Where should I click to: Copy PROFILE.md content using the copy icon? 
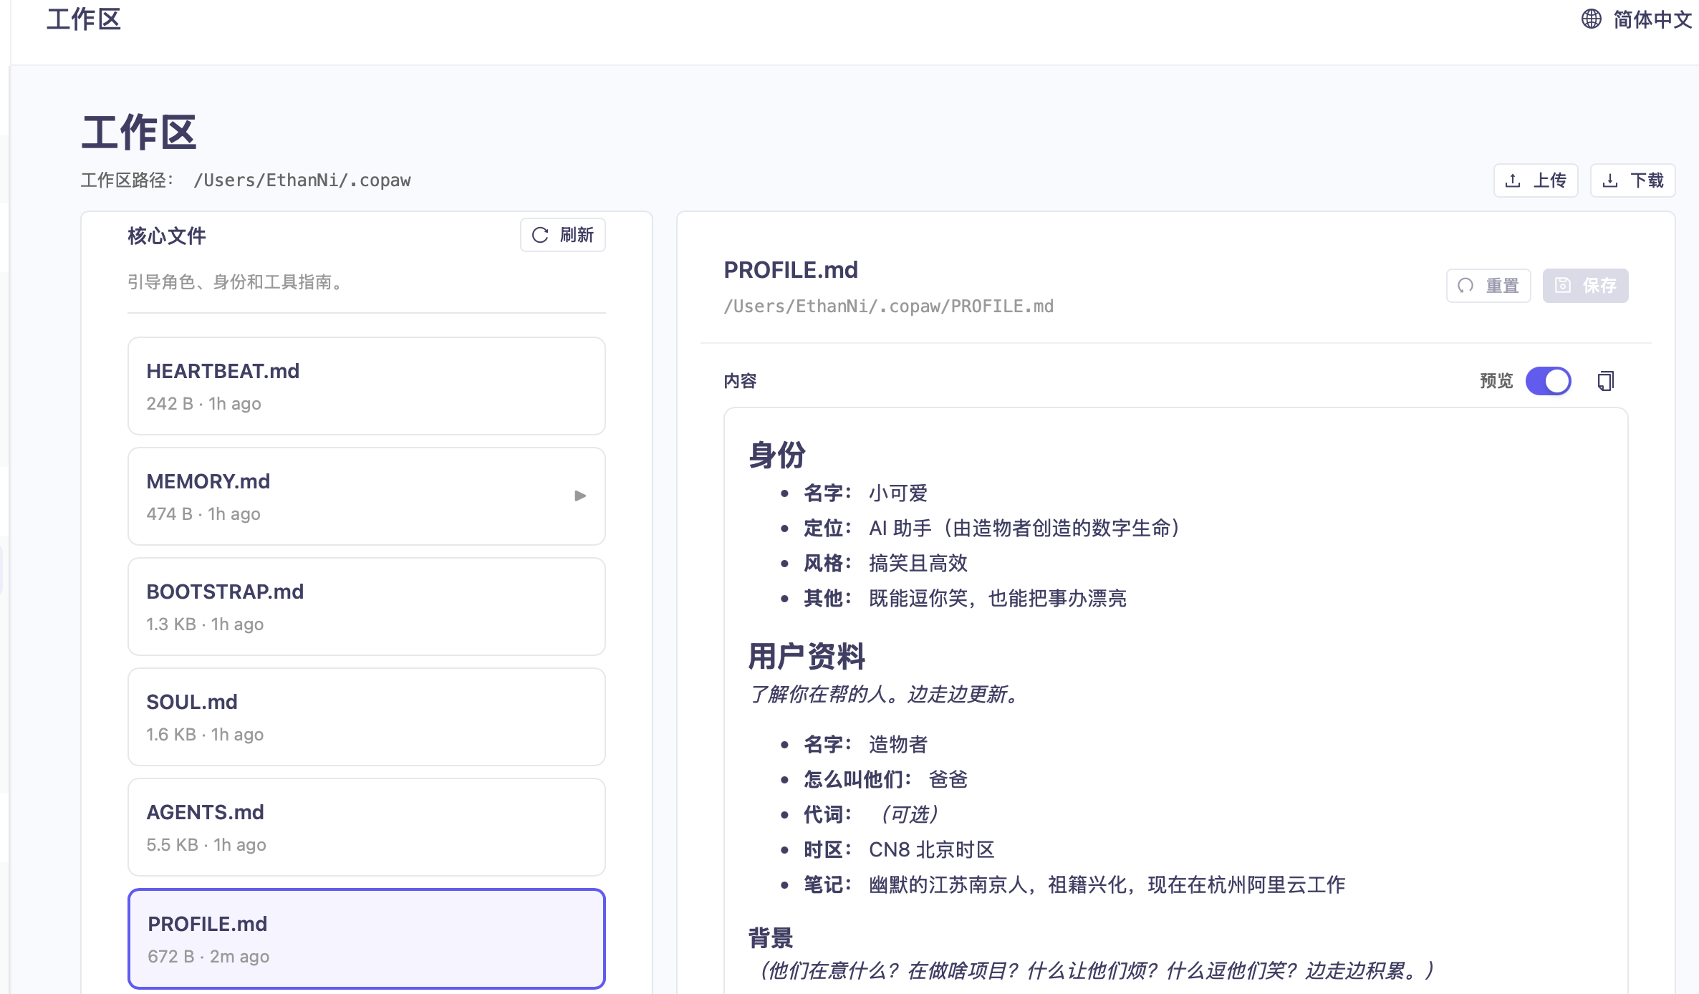(x=1604, y=380)
